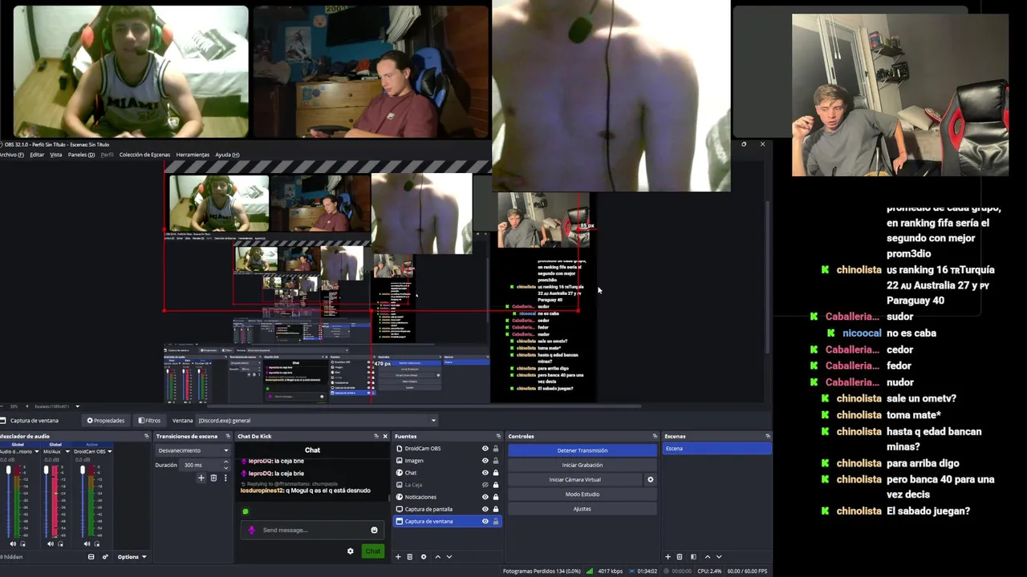
Task: Open Kick chat settings gear
Action: click(x=350, y=551)
